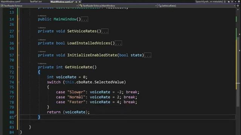Screen dimensions: 241x135
Task: Collapse the GetVoiceRate() method
Action: 19,67
